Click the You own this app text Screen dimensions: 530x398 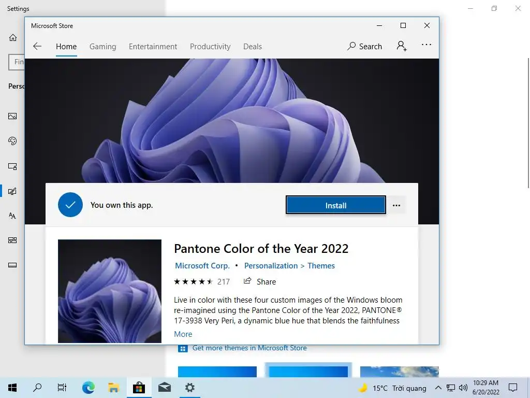[x=122, y=205]
